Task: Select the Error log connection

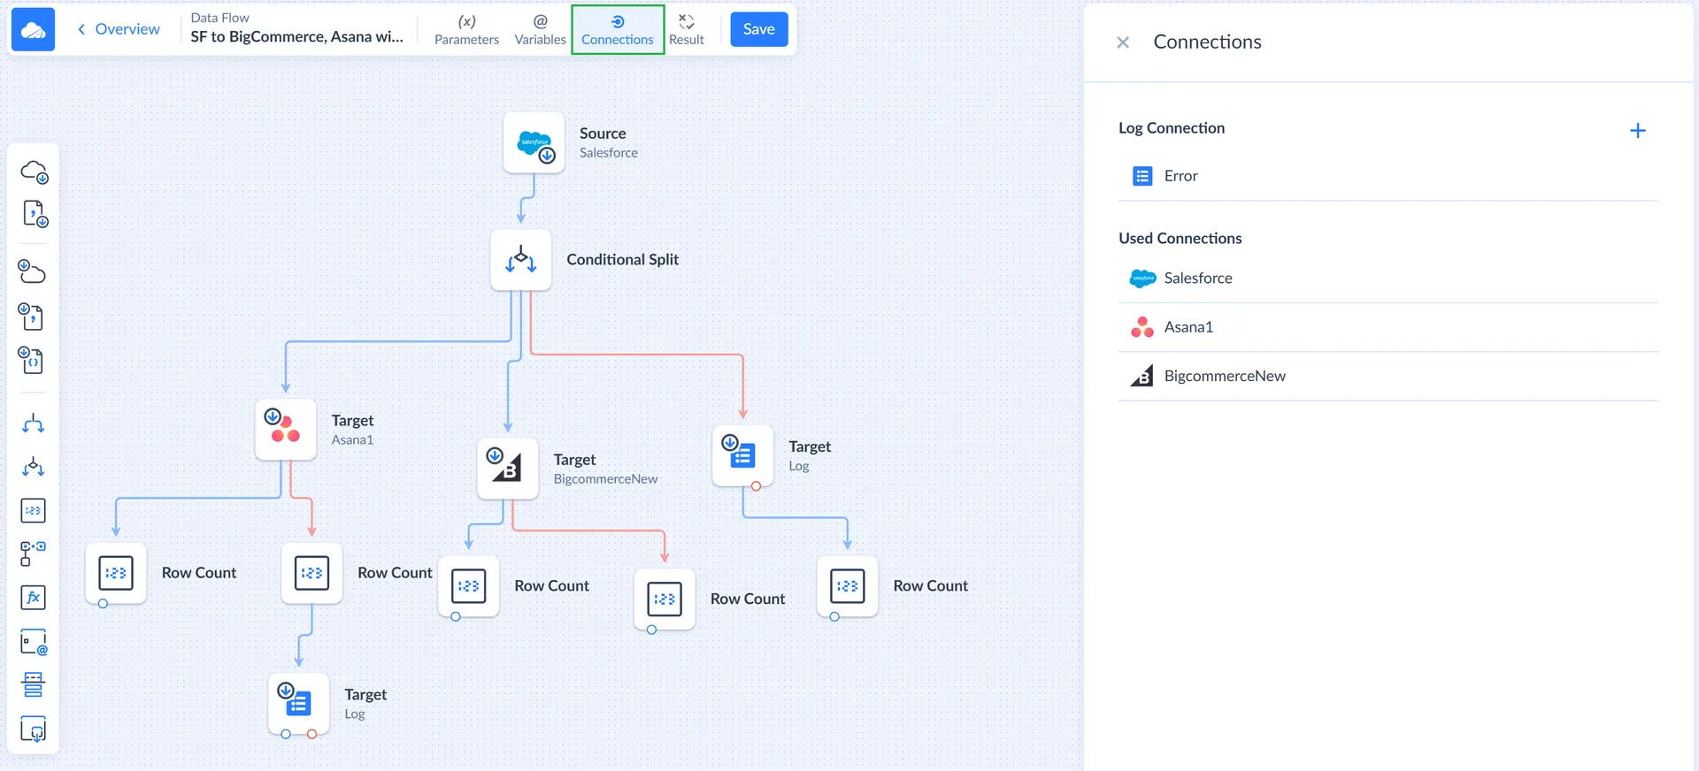Action: (1388, 176)
